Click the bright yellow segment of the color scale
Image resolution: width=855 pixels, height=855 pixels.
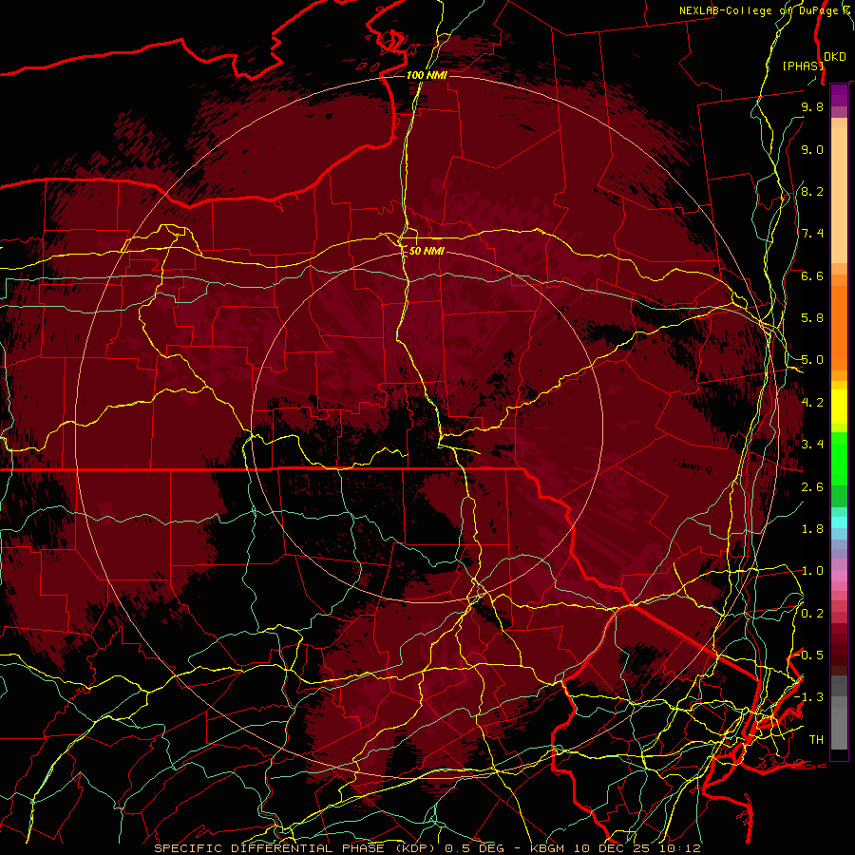pos(839,407)
